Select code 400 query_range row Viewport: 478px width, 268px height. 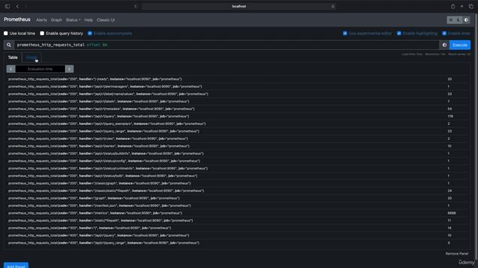238,243
